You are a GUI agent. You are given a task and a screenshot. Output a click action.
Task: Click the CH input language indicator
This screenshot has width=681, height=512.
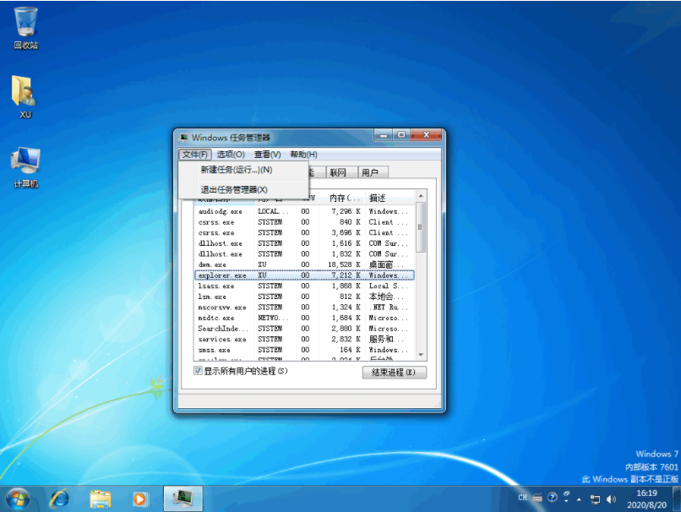[522, 498]
